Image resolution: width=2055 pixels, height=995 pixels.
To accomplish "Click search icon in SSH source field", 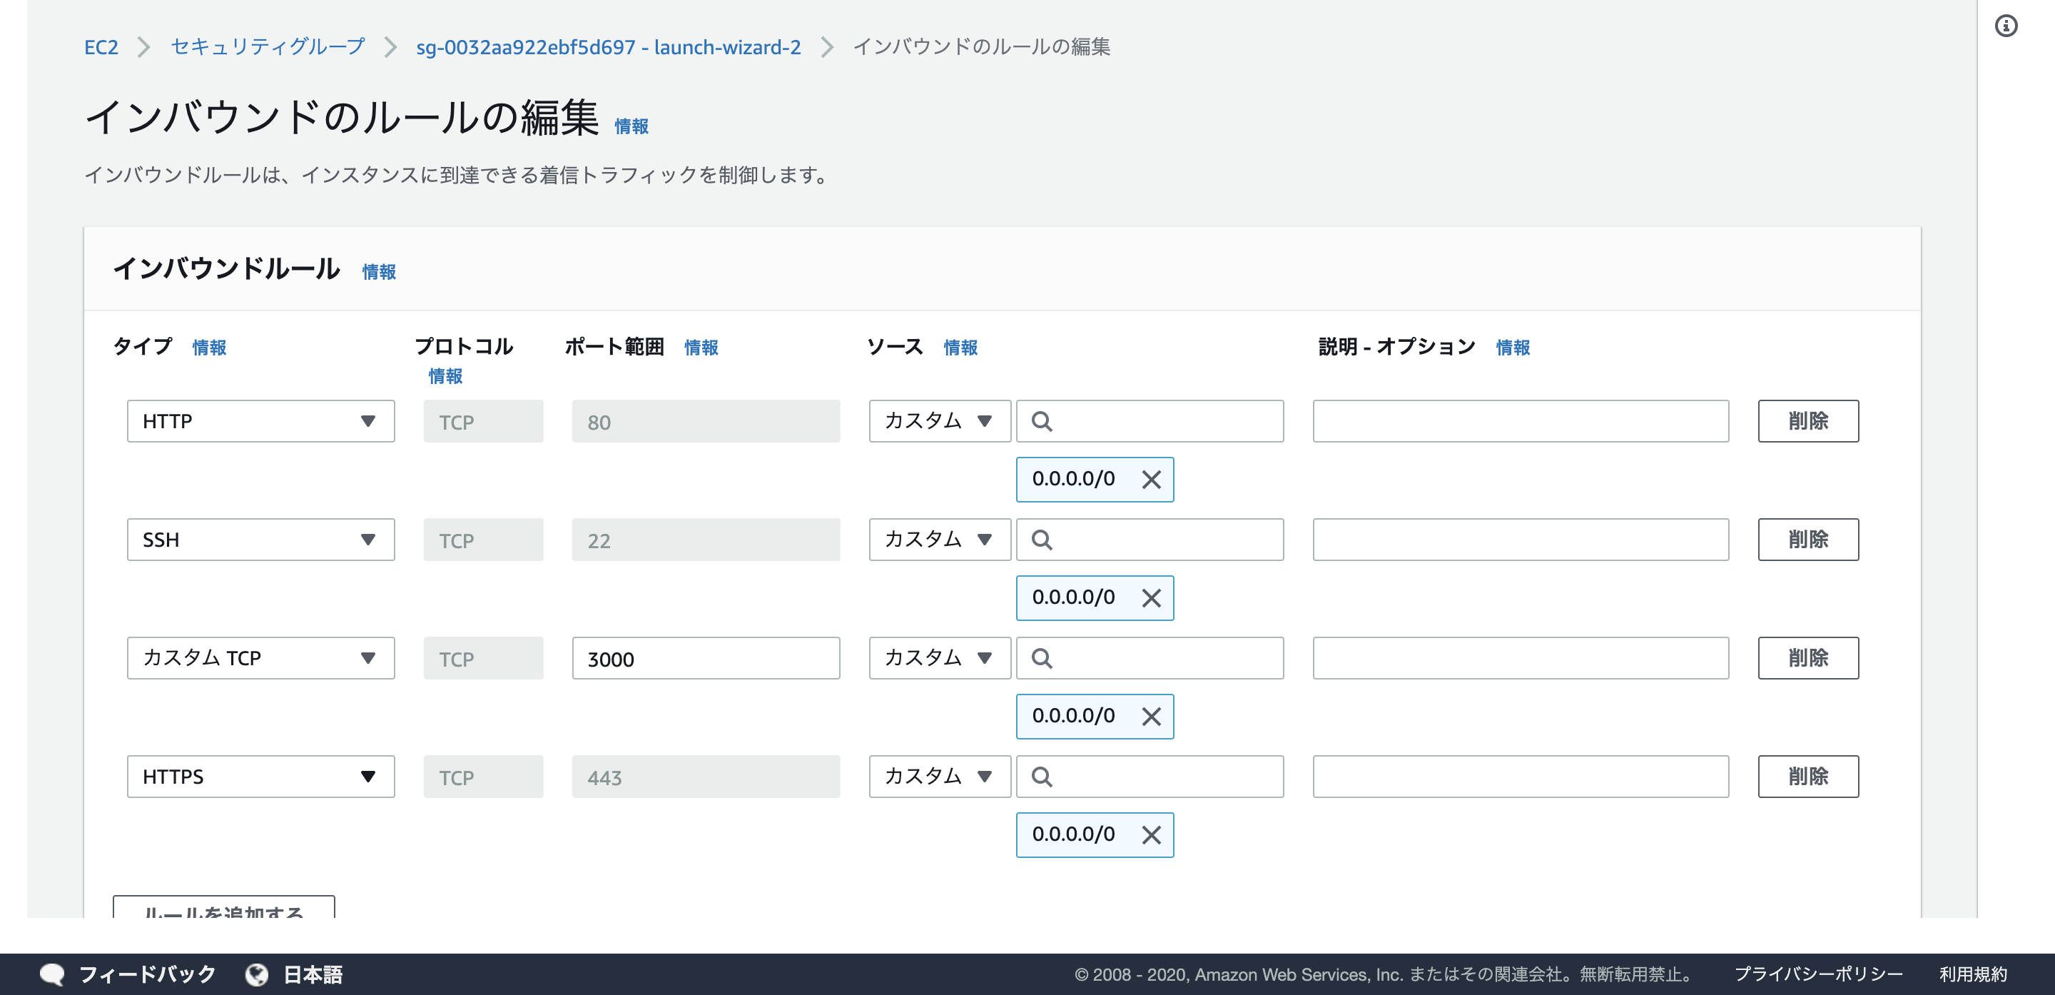I will coord(1041,540).
